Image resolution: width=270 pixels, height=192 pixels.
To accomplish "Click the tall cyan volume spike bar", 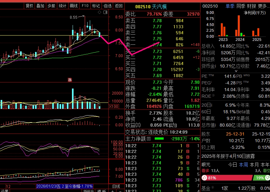I will 73,99.
